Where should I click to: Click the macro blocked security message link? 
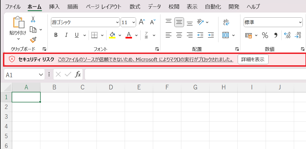pyautogui.click(x=146, y=60)
